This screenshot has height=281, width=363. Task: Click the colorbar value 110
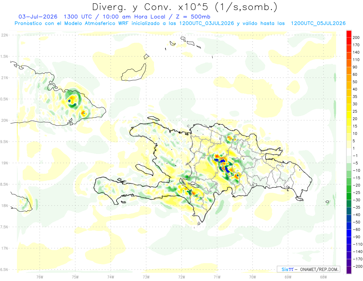click(356, 60)
